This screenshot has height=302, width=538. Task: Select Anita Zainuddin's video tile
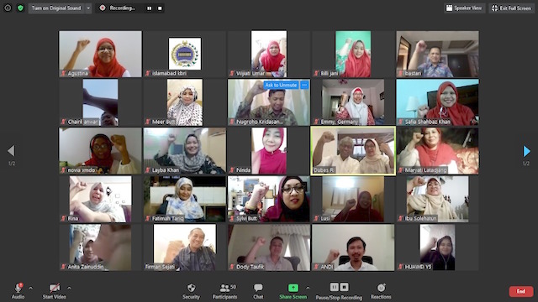coord(100,247)
